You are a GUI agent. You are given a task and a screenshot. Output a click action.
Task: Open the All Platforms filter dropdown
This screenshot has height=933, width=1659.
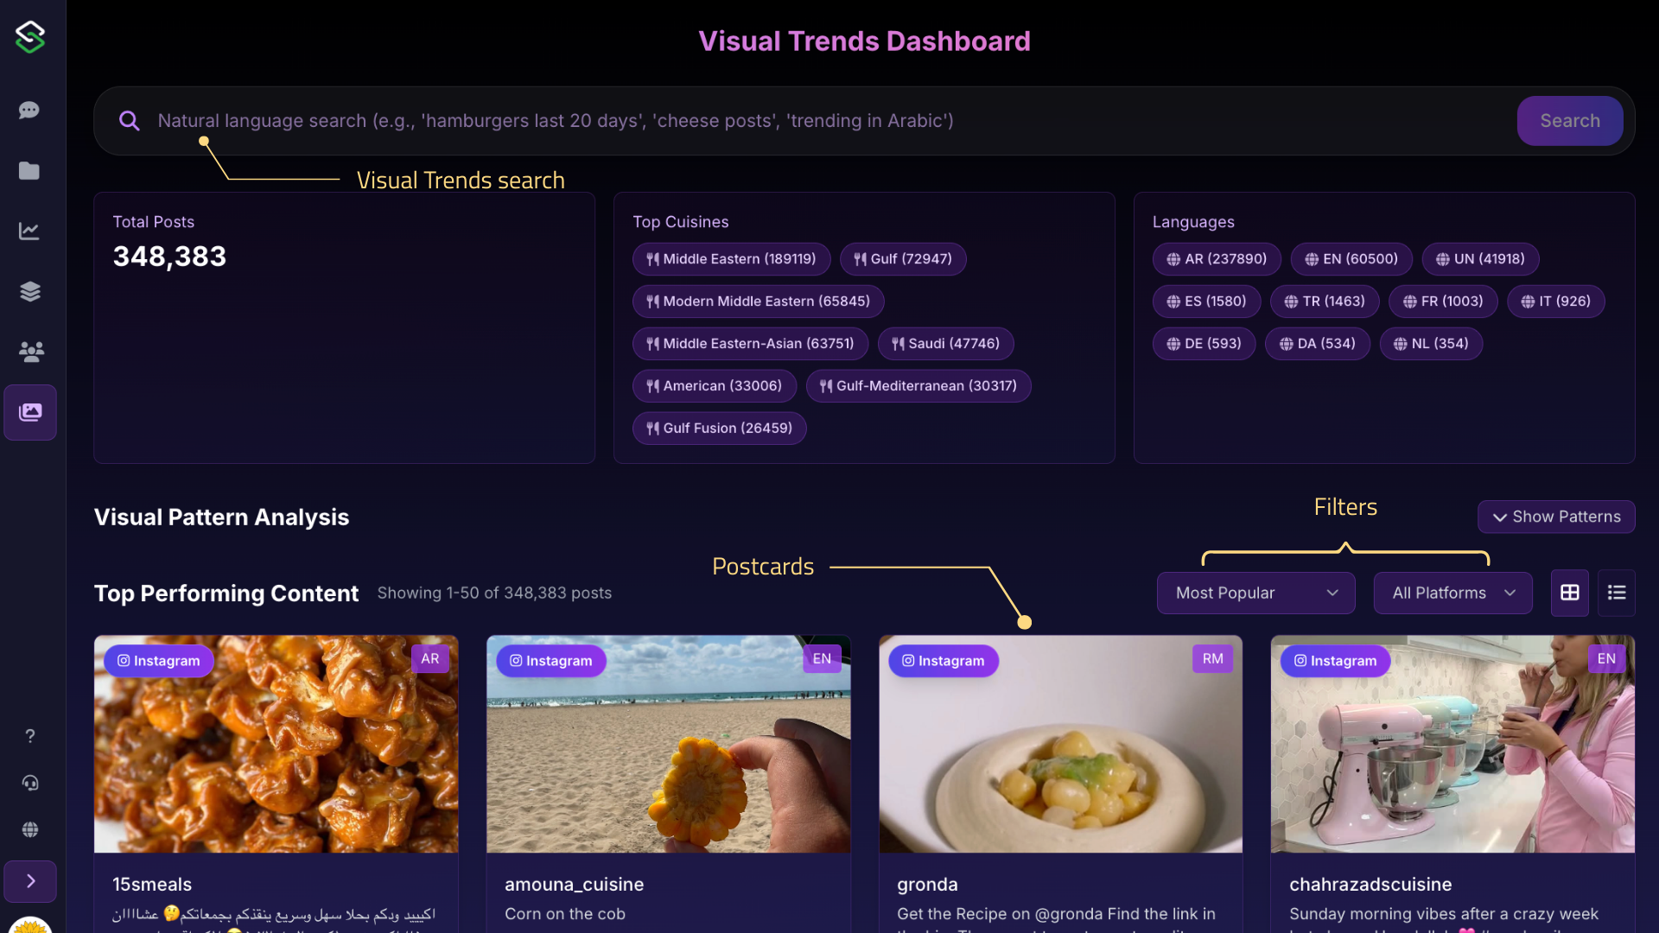coord(1452,593)
